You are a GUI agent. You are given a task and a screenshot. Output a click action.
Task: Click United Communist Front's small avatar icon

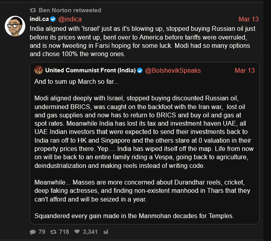[x=38, y=70]
